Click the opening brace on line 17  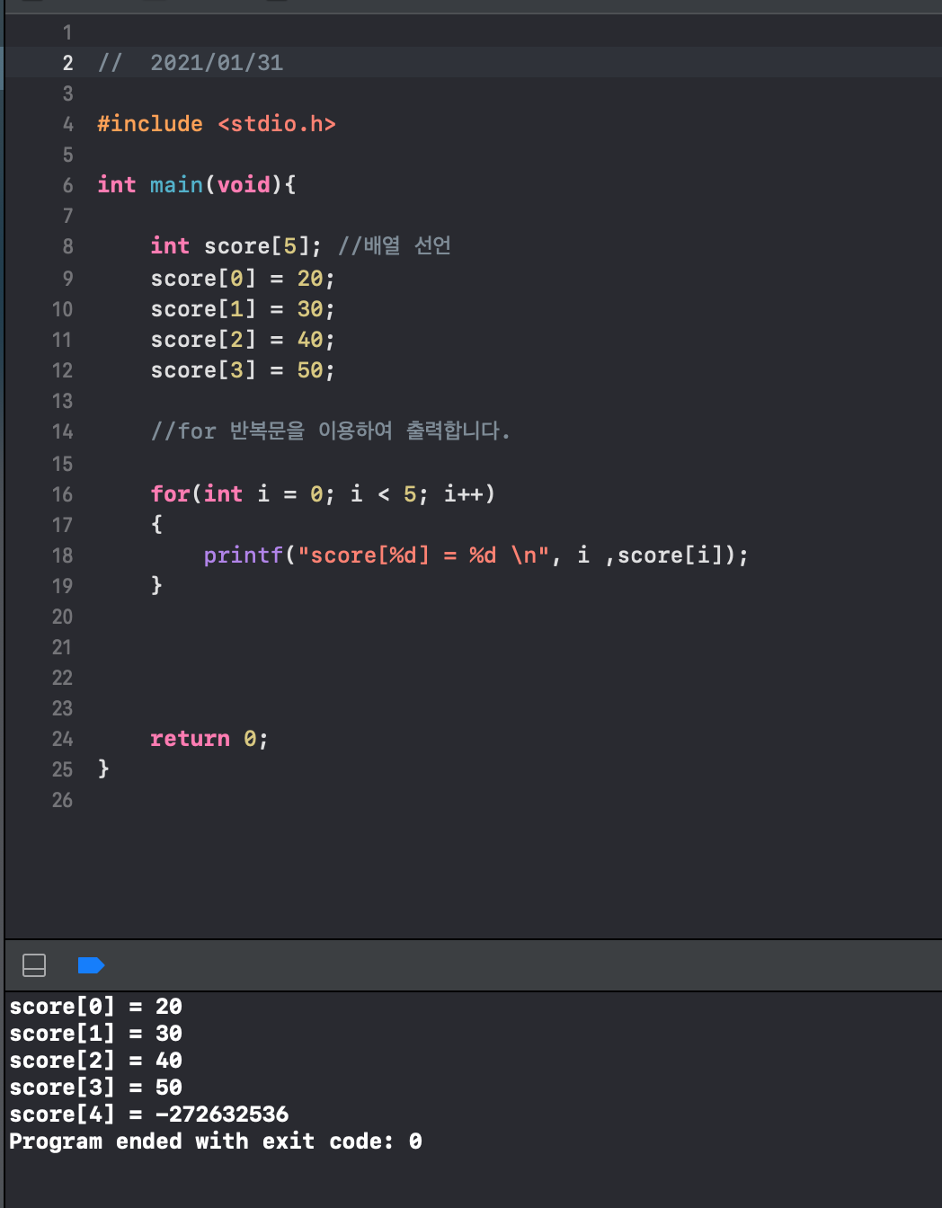coord(156,524)
